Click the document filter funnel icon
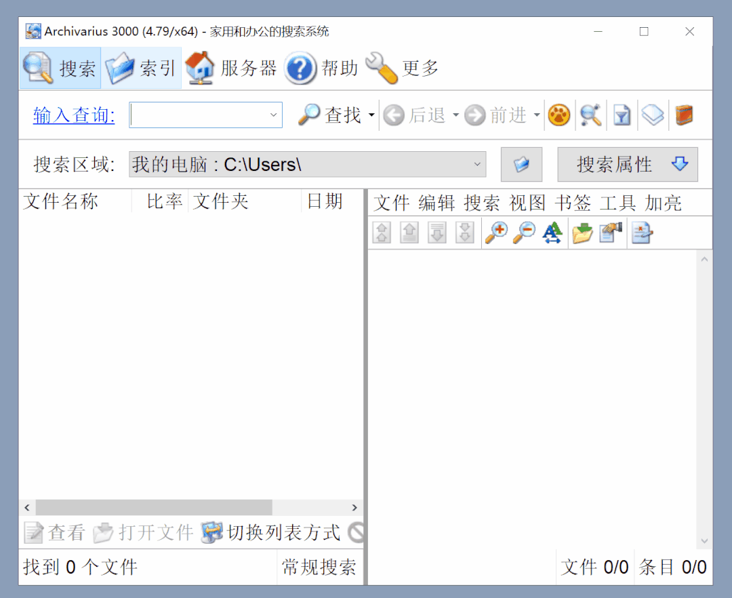This screenshot has height=598, width=732. pyautogui.click(x=622, y=115)
